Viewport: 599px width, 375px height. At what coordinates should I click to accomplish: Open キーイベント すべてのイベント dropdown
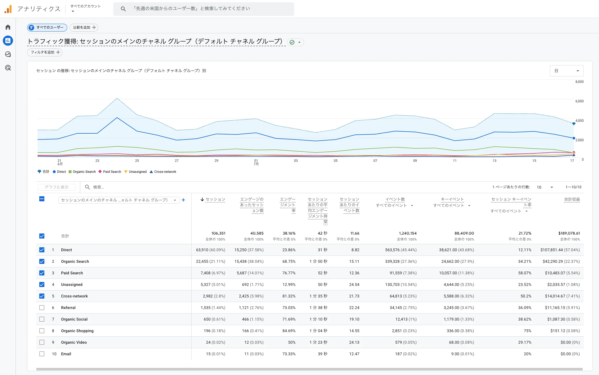click(452, 206)
